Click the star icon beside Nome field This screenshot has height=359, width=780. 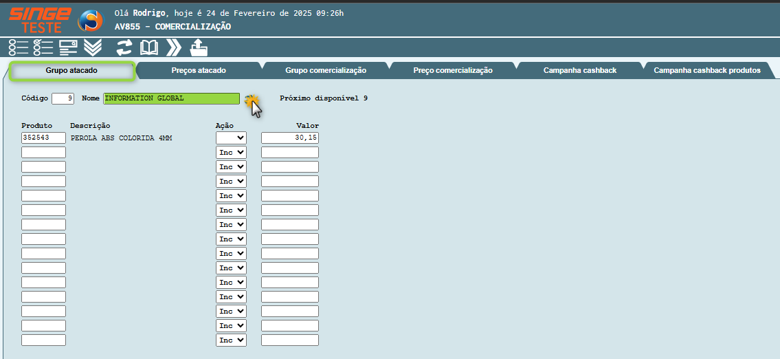[249, 100]
